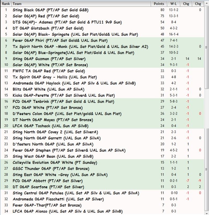Select the DTS 06(AP)- Adames row
This screenshot has height=215, width=209.
pos(102,22)
